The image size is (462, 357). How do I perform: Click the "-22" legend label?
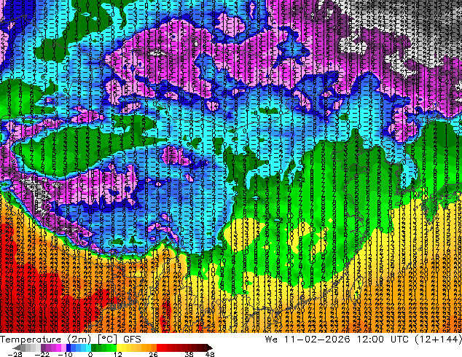pyautogui.click(x=42, y=354)
